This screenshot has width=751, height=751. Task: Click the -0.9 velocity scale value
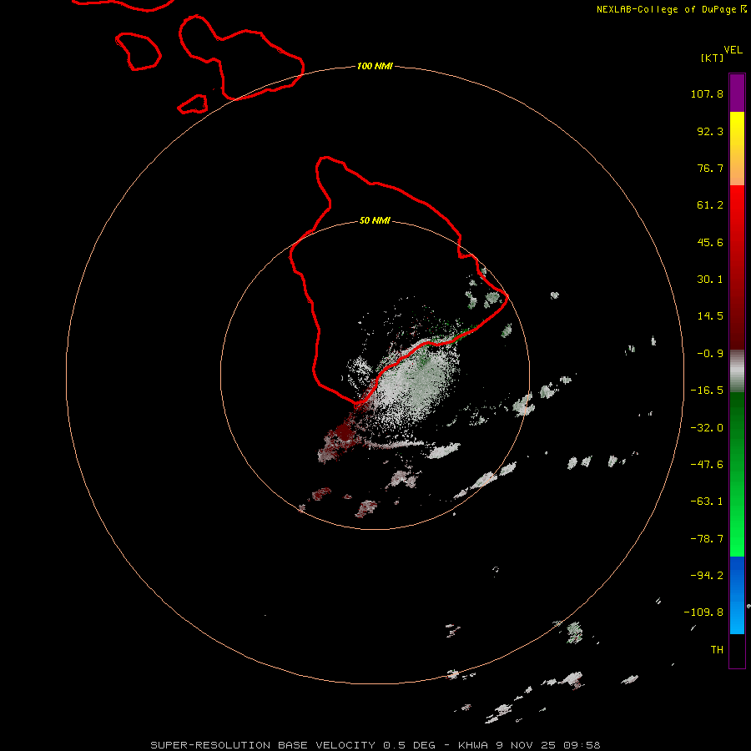[x=710, y=354]
